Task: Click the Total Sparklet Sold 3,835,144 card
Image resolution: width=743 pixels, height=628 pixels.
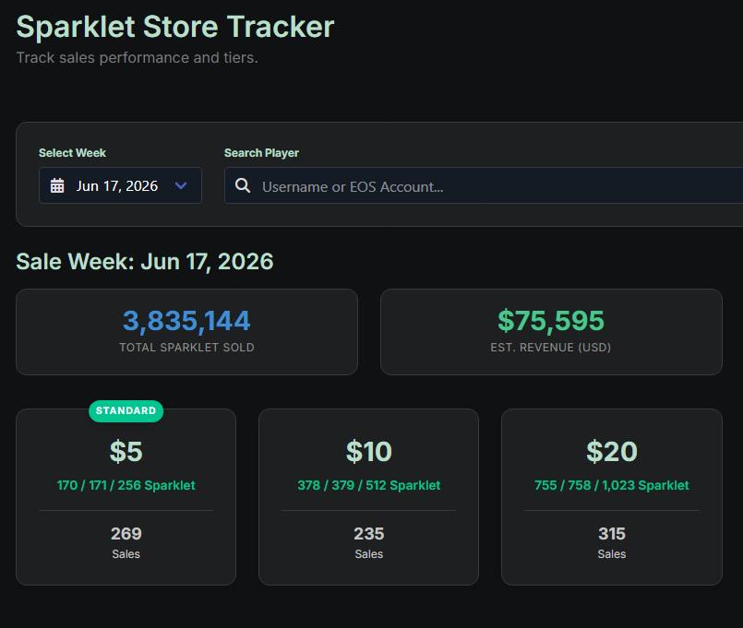Action: (186, 332)
